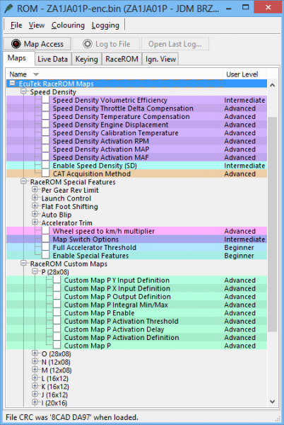Tick the Enable Special Features checkbox
This screenshot has height=425, width=284.
tap(46, 256)
